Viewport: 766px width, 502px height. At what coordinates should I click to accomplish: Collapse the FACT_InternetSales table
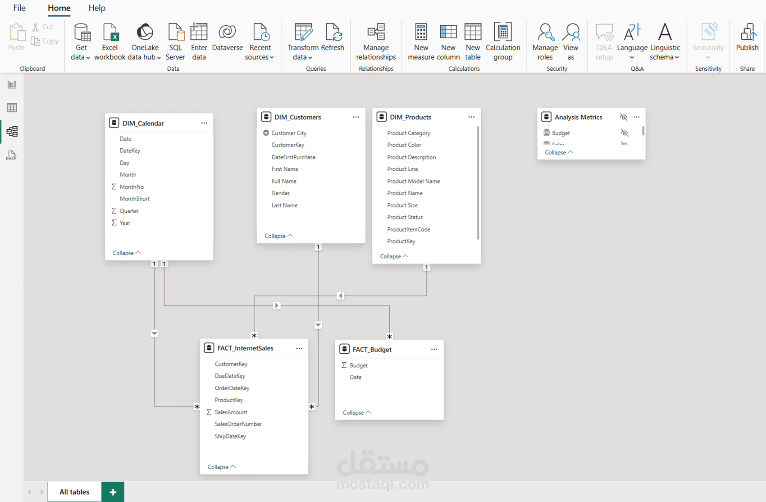click(221, 467)
